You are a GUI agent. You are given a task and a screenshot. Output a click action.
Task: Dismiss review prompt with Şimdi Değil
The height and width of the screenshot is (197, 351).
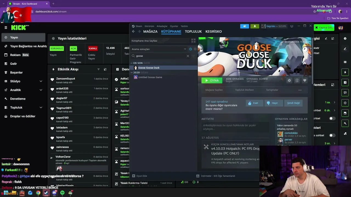point(293,103)
